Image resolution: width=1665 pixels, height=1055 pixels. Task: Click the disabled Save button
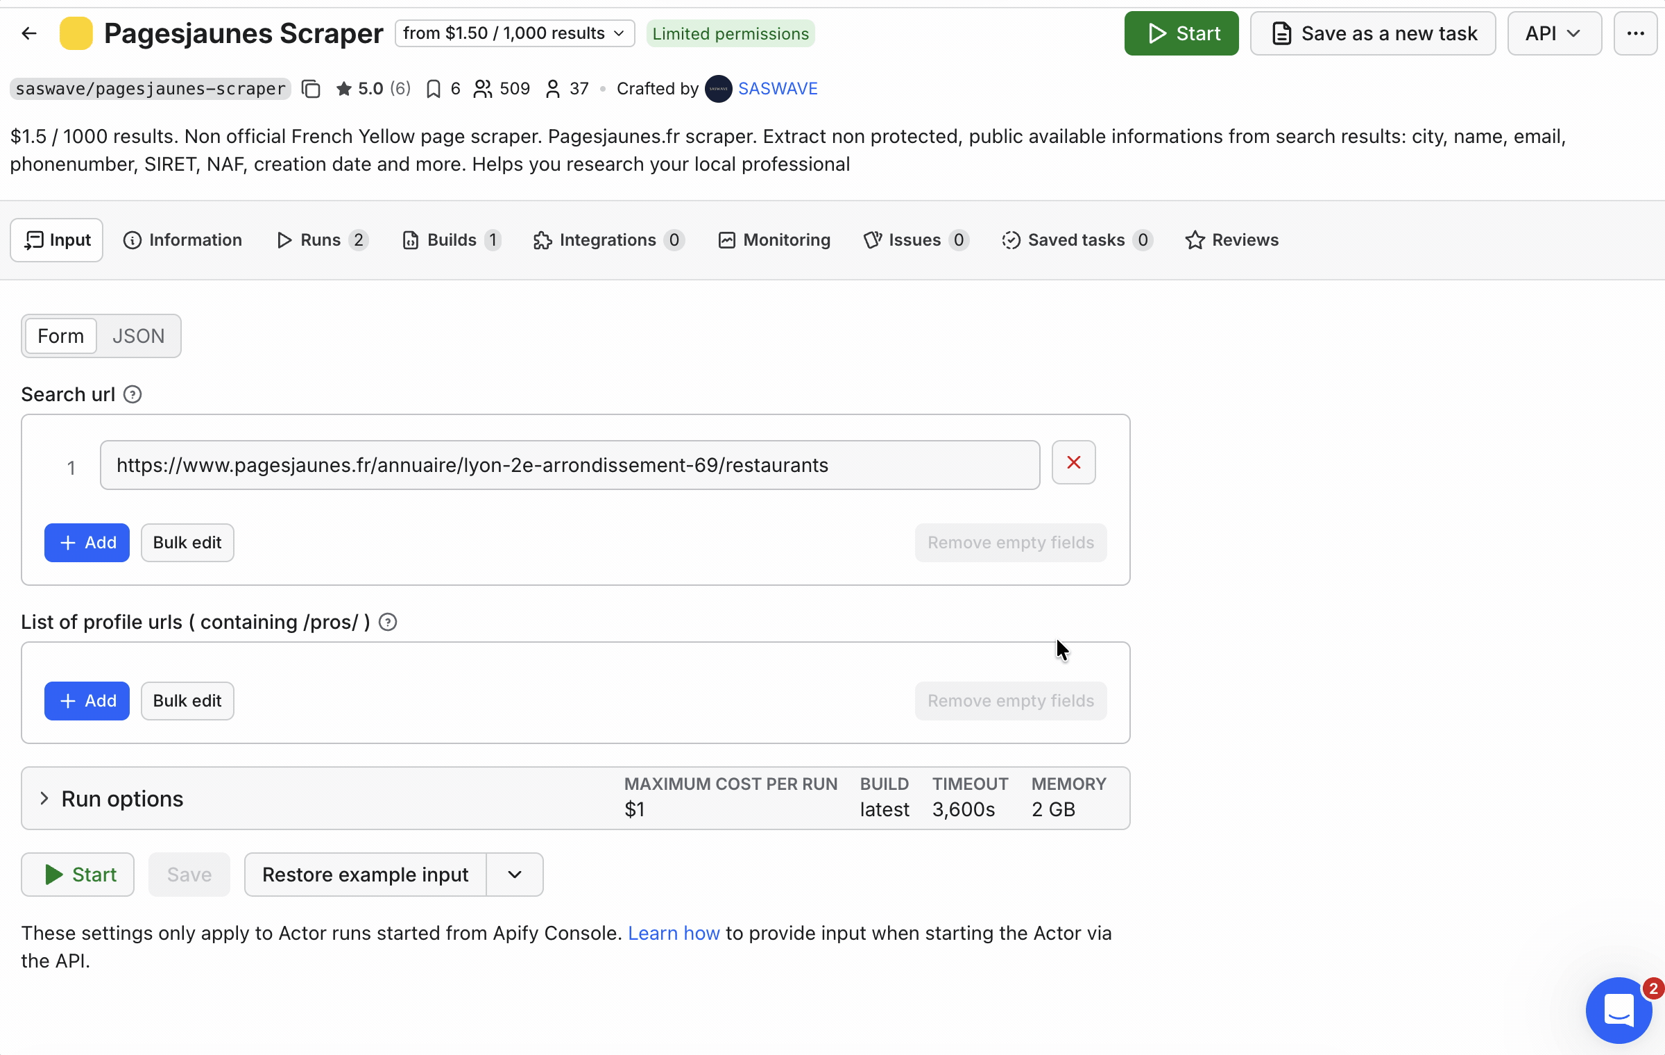[189, 875]
